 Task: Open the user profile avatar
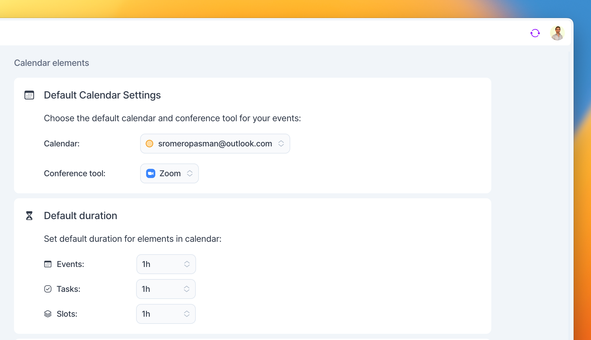point(557,33)
